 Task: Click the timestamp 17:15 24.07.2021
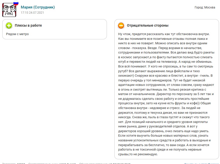32,12
